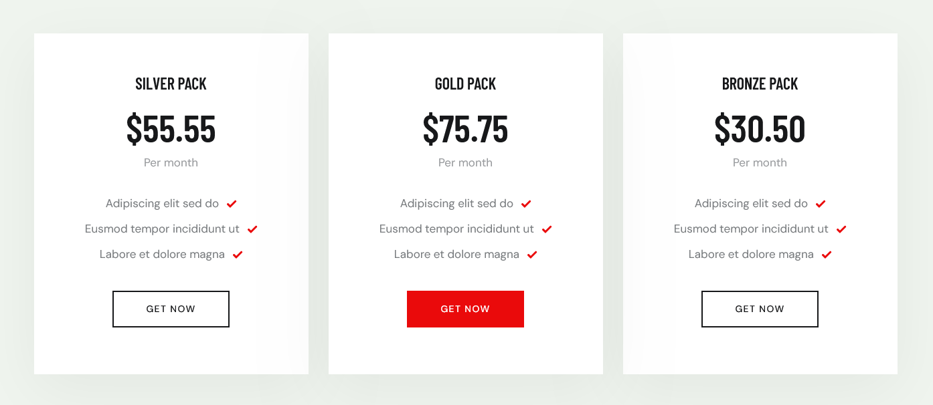933x405 pixels.
Task: Select the Silver Pack heading
Action: click(x=171, y=84)
